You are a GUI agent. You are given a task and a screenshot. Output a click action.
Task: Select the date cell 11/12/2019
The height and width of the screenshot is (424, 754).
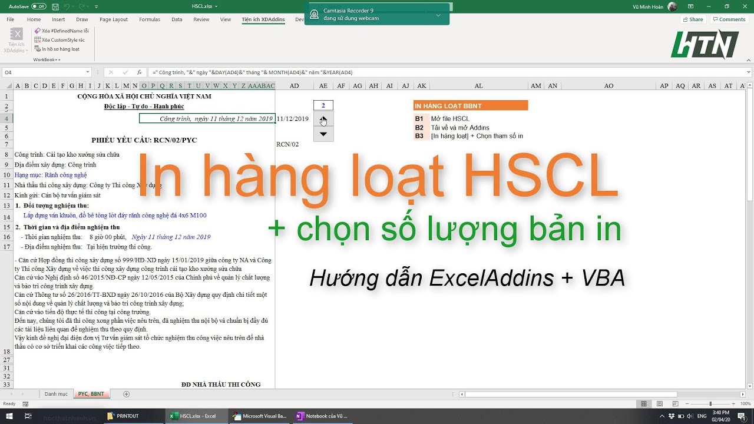pos(294,119)
